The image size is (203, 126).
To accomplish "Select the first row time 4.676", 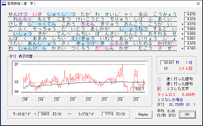I will coord(190,14).
